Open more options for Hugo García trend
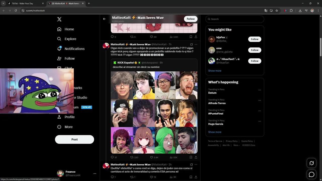 point(260,121)
